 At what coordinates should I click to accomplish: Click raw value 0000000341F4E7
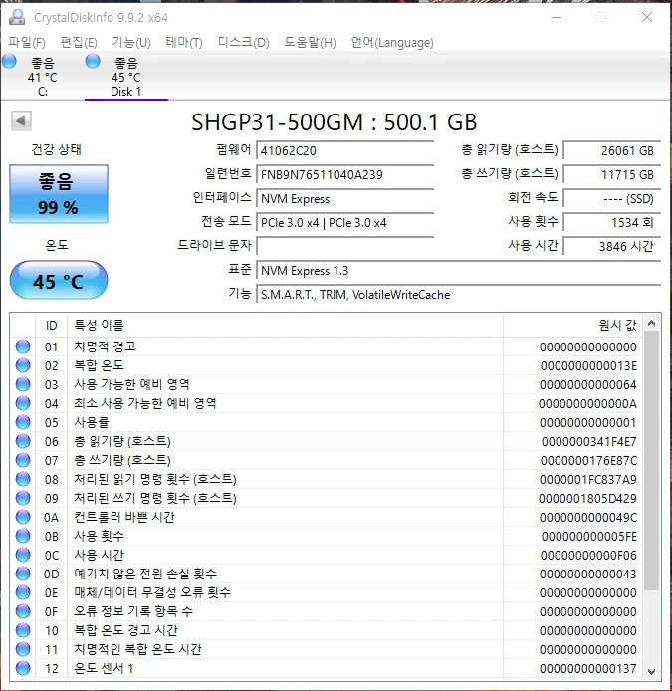pos(588,441)
